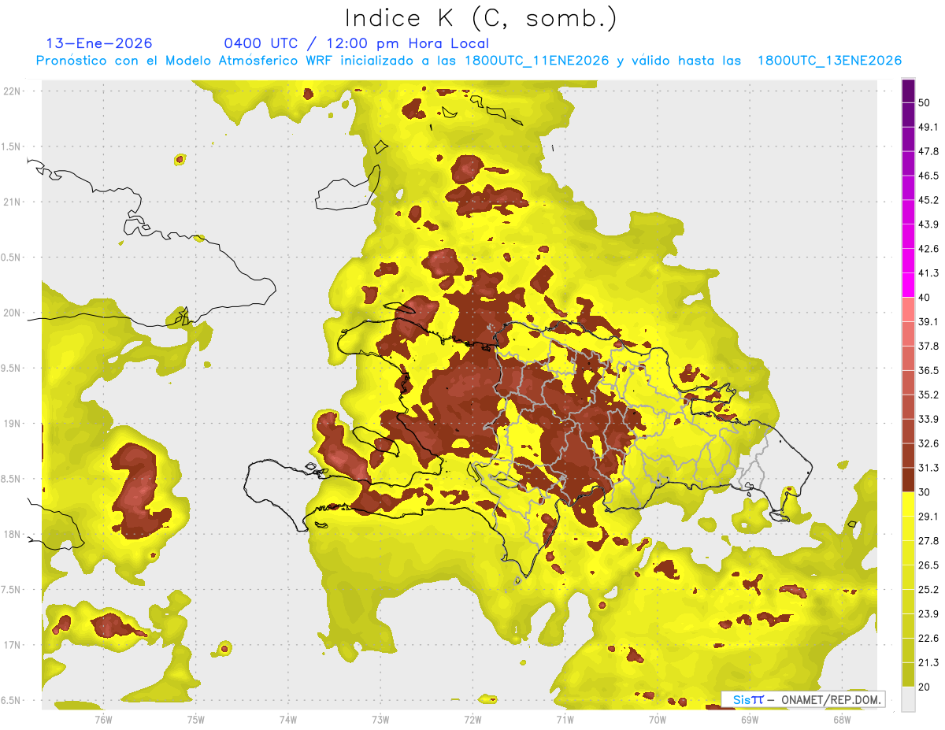The width and height of the screenshot is (945, 730).
Task: Click the colorbar value "32.6"
Action: pyautogui.click(x=928, y=443)
